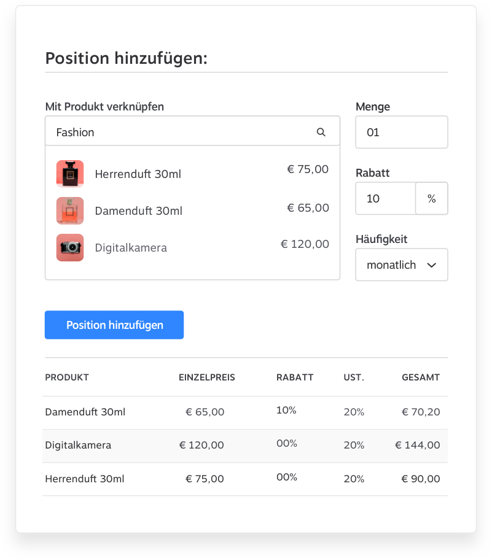Click the Digitalkamera camera icon
The width and height of the screenshot is (492, 559).
click(x=70, y=247)
